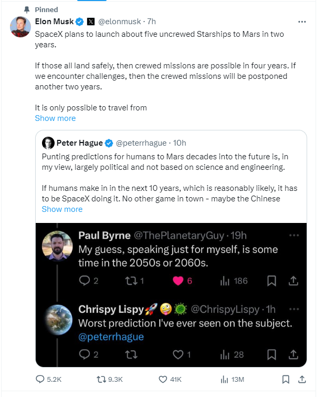Open Peter Hague's small avatar

click(48, 143)
